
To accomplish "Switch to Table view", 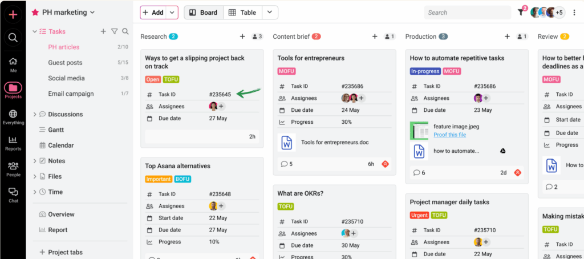I will pos(242,13).
